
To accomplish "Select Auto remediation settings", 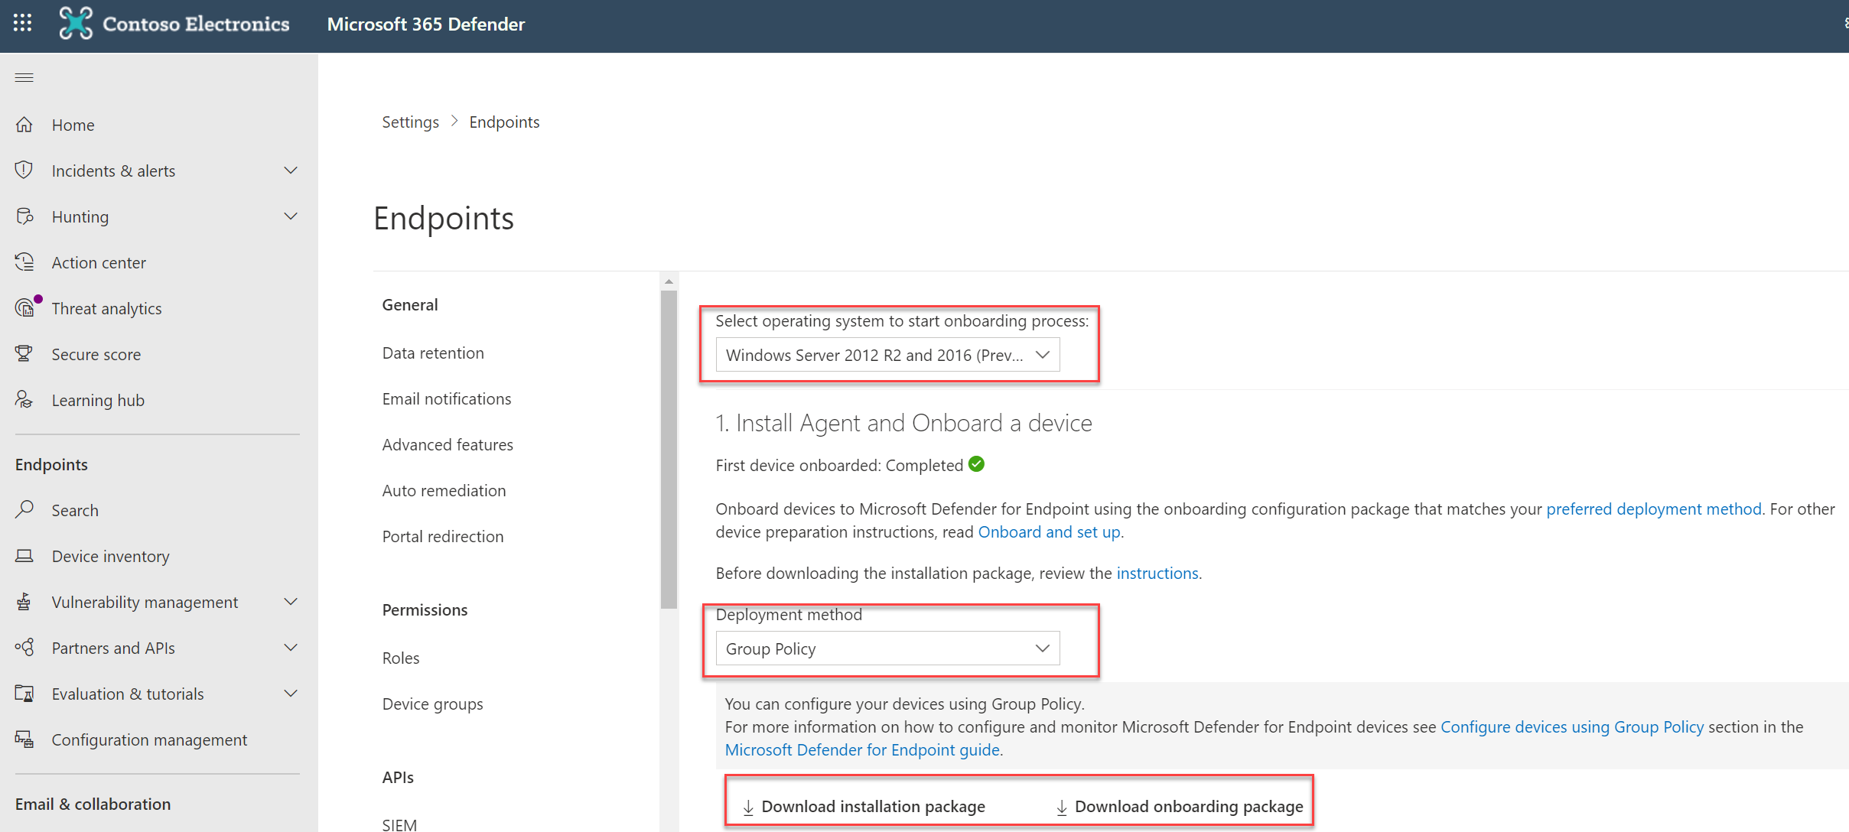I will click(444, 490).
